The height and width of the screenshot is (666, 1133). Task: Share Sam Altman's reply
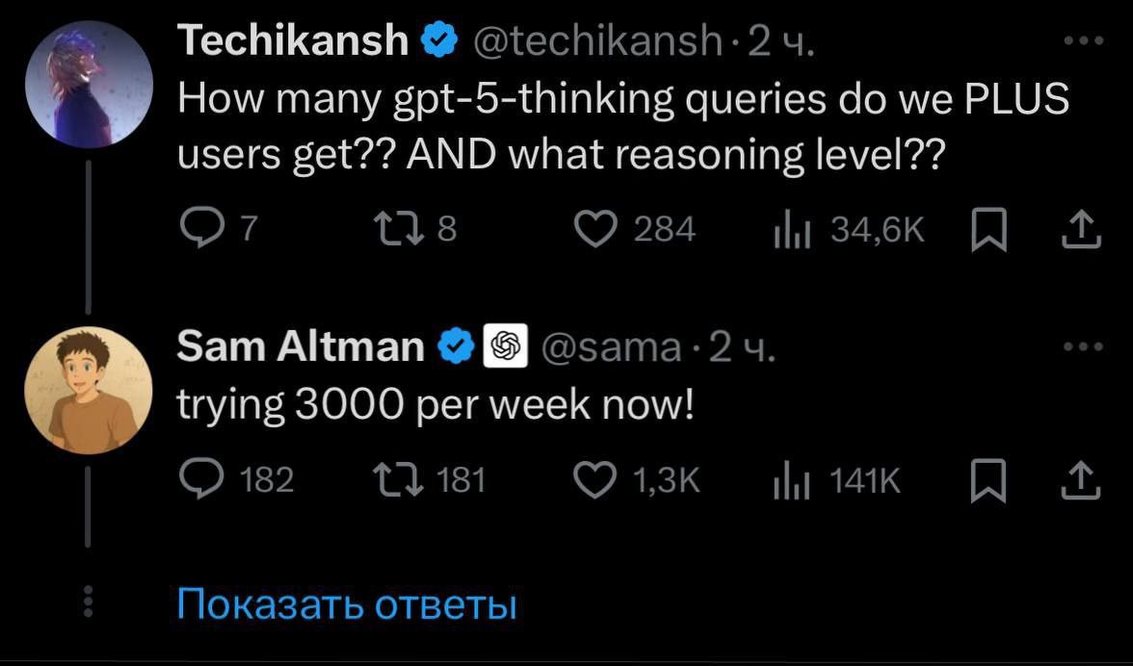[x=1080, y=478]
